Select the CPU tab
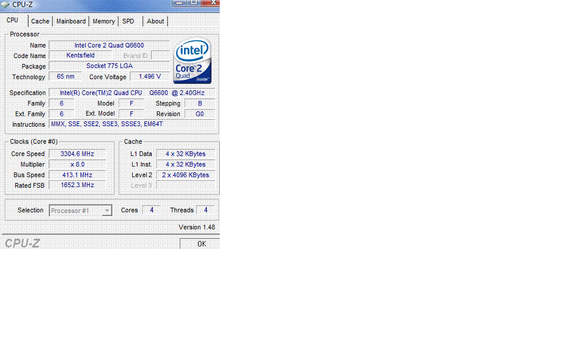Screen dimensions: 564x352 12,20
